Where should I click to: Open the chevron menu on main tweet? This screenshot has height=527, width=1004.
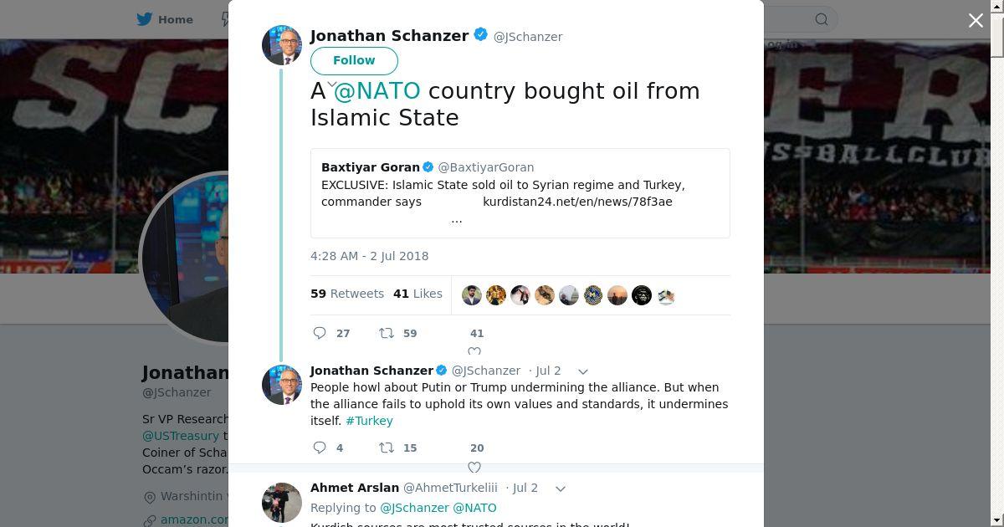point(331,84)
